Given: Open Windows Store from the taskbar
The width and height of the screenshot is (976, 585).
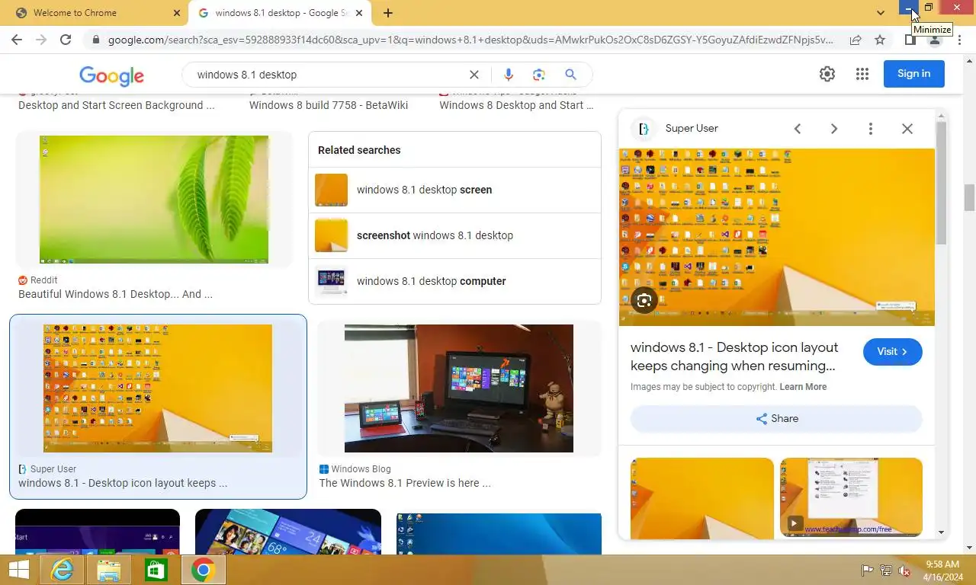Looking at the screenshot, I should point(156,570).
